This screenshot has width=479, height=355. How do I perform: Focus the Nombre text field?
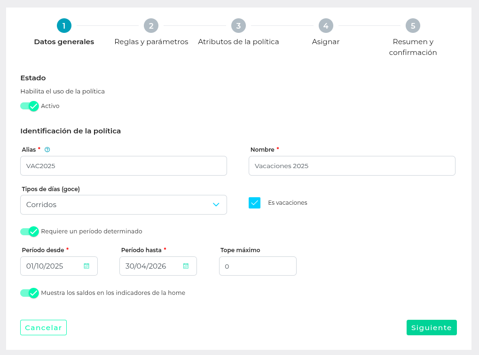pyautogui.click(x=352, y=166)
